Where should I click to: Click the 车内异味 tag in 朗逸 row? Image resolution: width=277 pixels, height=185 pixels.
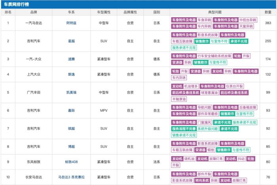click(x=179, y=77)
